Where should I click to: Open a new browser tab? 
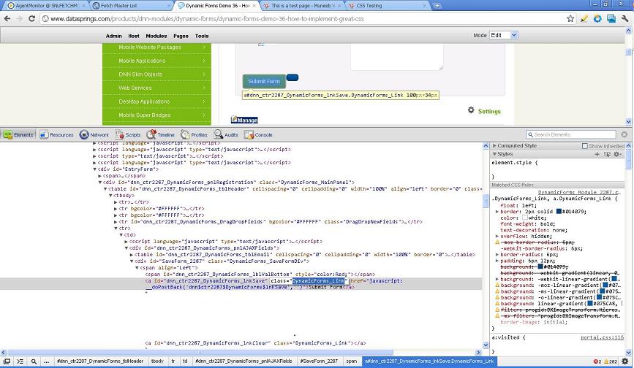437,6
